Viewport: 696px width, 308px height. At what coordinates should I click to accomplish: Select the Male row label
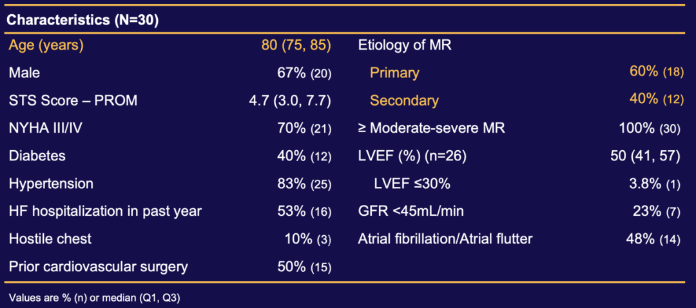(24, 73)
